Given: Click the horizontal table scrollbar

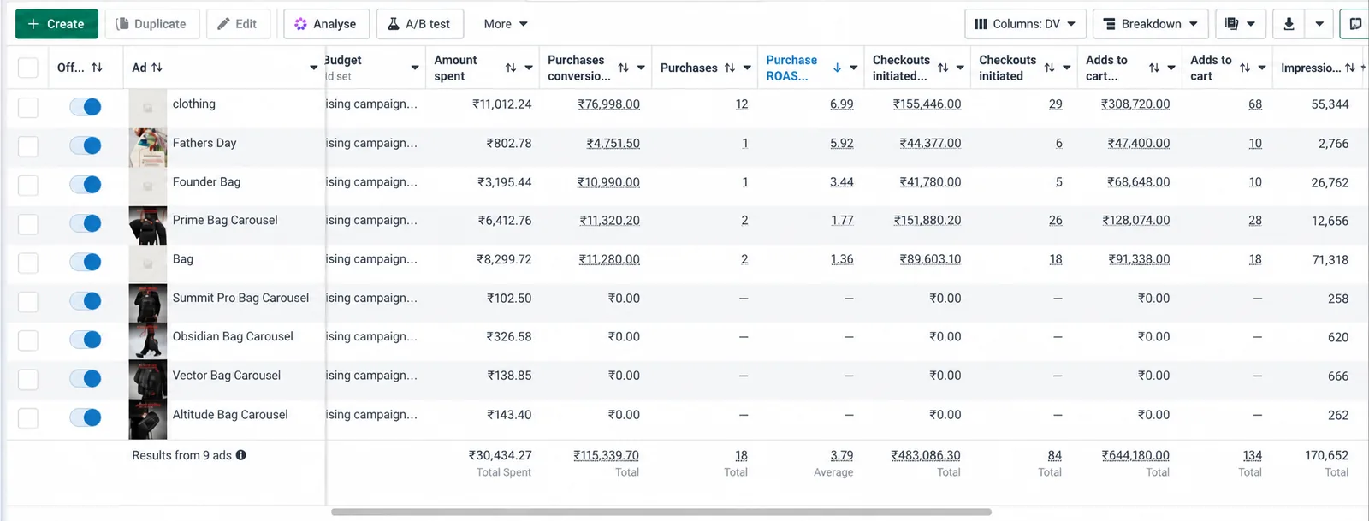Looking at the screenshot, I should click(661, 512).
